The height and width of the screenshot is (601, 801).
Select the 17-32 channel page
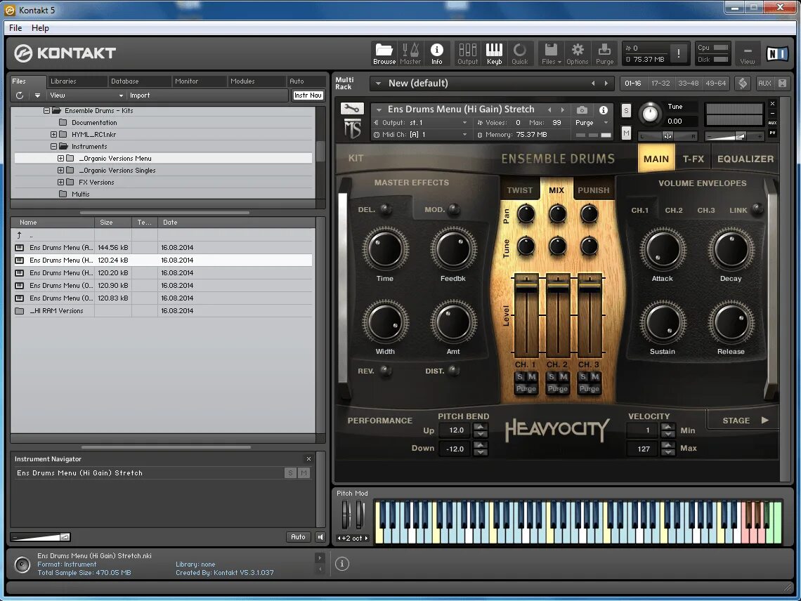(x=660, y=84)
